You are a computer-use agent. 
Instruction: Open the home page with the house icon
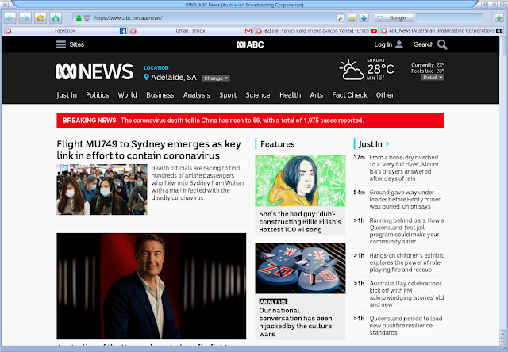point(56,17)
